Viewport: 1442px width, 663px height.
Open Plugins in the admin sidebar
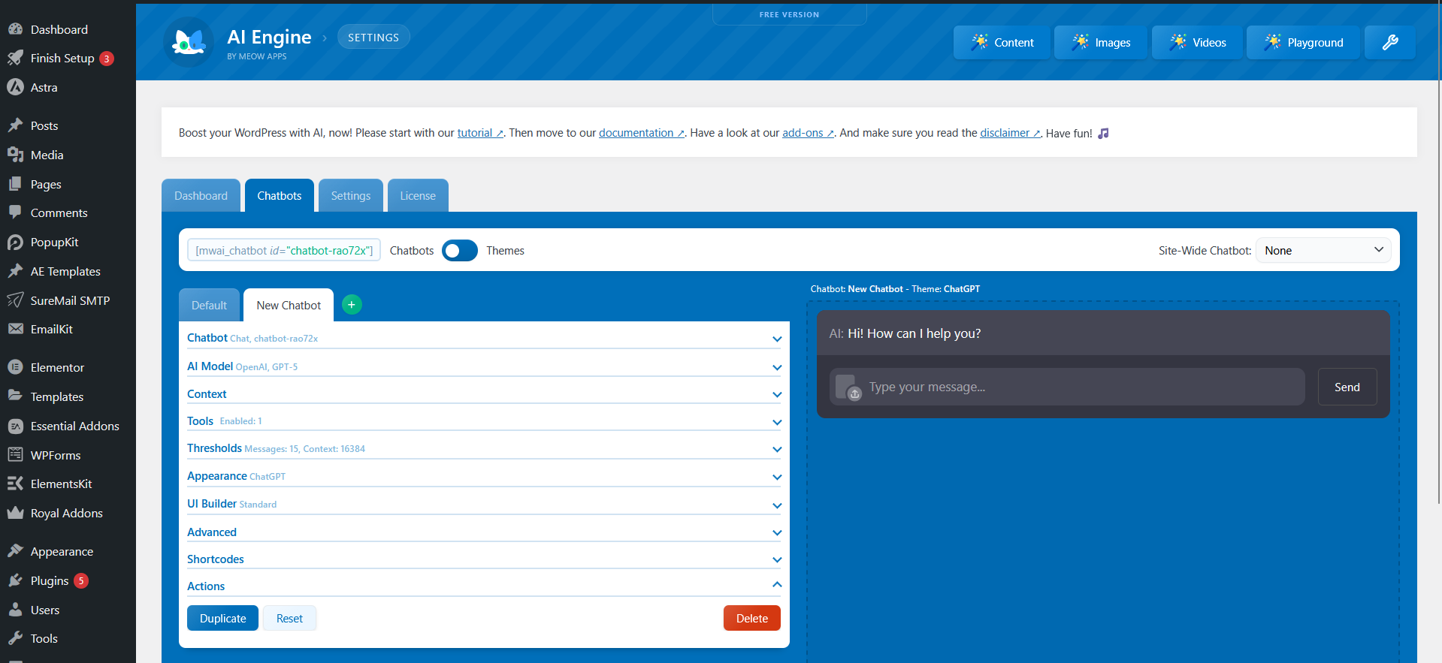(50, 580)
